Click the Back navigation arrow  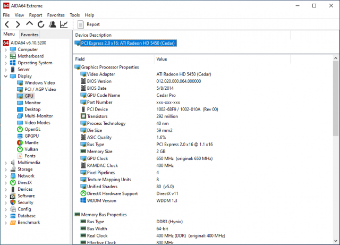pyautogui.click(x=7, y=24)
